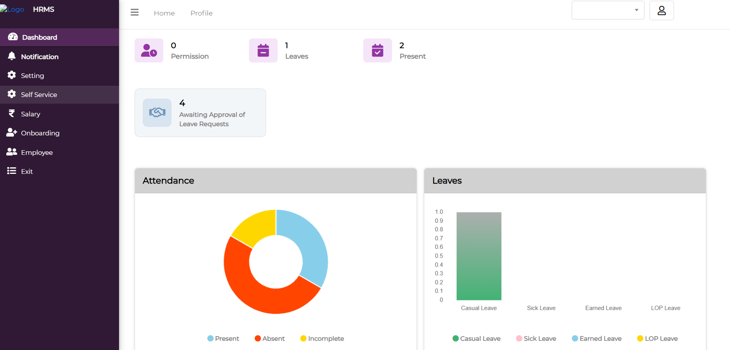Viewport: 730px width, 350px height.
Task: Click the Present calendar-check icon
Action: coord(377,50)
